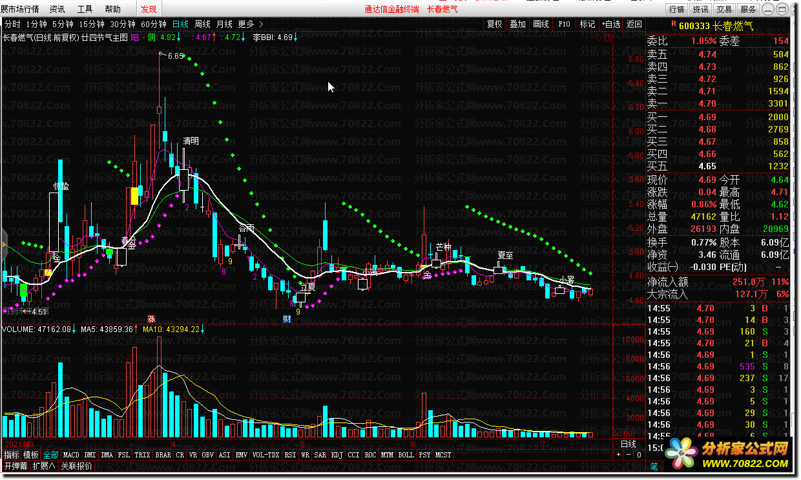801x480 pixels.
Task: Reset chart zoom with 0 button
Action: coord(639,455)
